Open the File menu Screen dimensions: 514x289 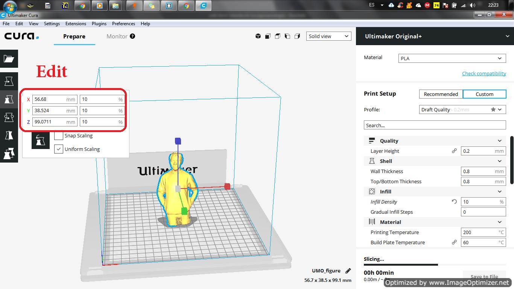click(6, 23)
